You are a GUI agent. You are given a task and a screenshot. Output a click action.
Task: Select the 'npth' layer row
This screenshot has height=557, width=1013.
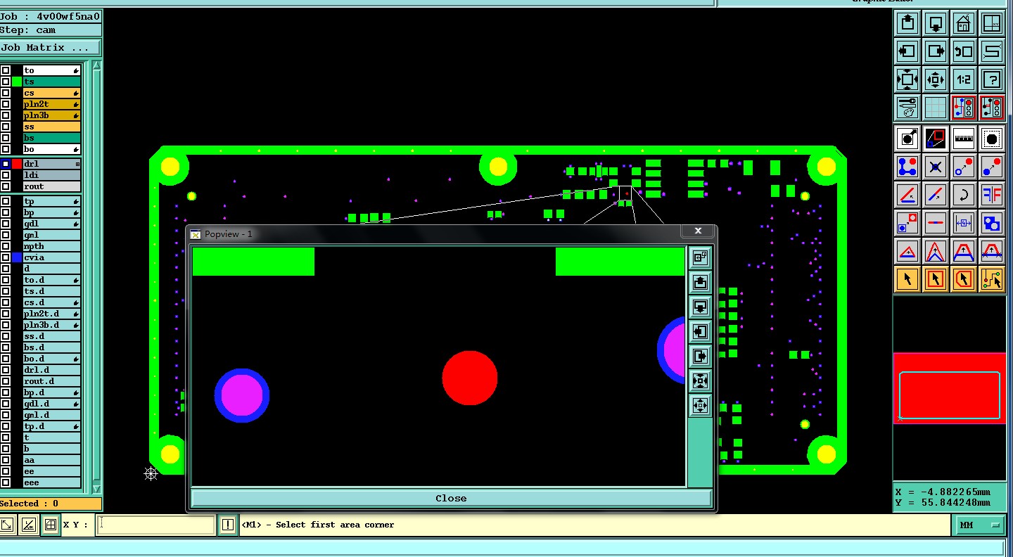point(52,246)
